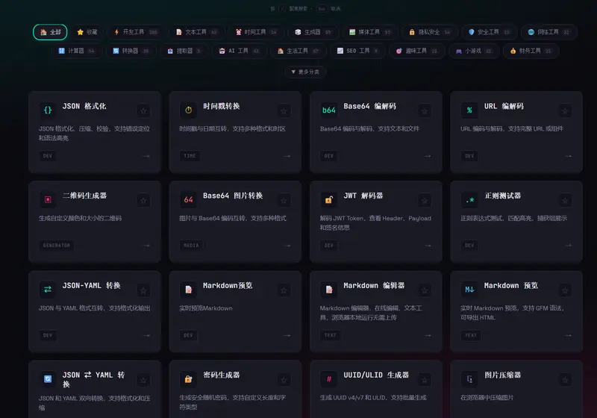Image resolution: width=597 pixels, height=418 pixels.
Task: Open the Base64 编解码 title
Action: click(369, 106)
